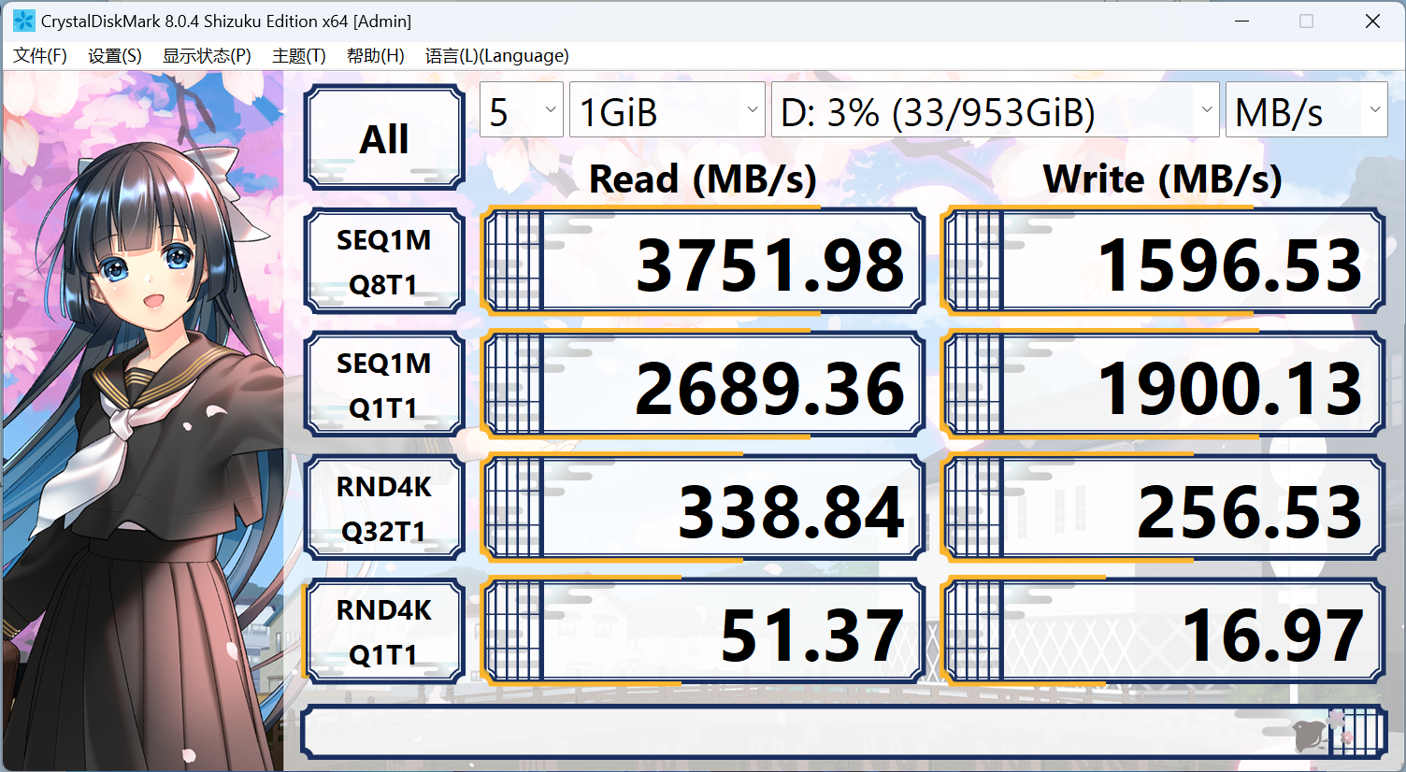Click the CrystalDiskMark app icon in title bar
Image resolution: width=1406 pixels, height=772 pixels.
point(23,21)
